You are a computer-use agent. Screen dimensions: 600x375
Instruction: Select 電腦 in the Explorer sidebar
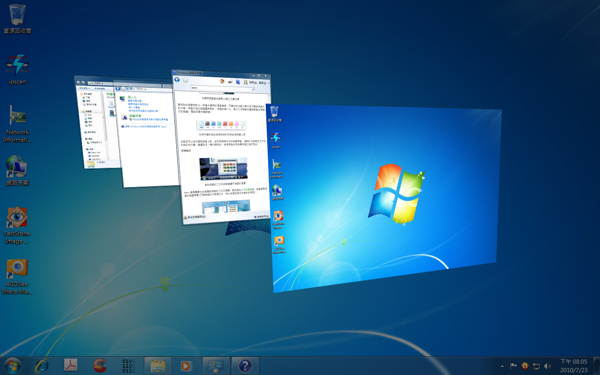tap(90, 139)
